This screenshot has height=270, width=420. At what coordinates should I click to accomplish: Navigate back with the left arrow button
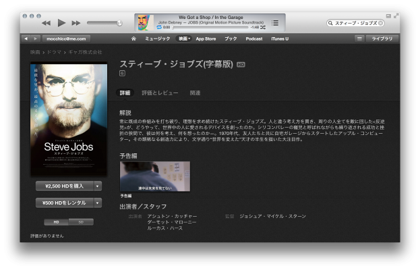click(x=26, y=38)
